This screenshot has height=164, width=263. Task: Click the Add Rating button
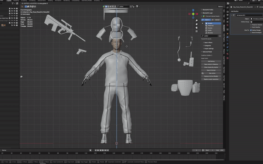pyautogui.click(x=211, y=61)
